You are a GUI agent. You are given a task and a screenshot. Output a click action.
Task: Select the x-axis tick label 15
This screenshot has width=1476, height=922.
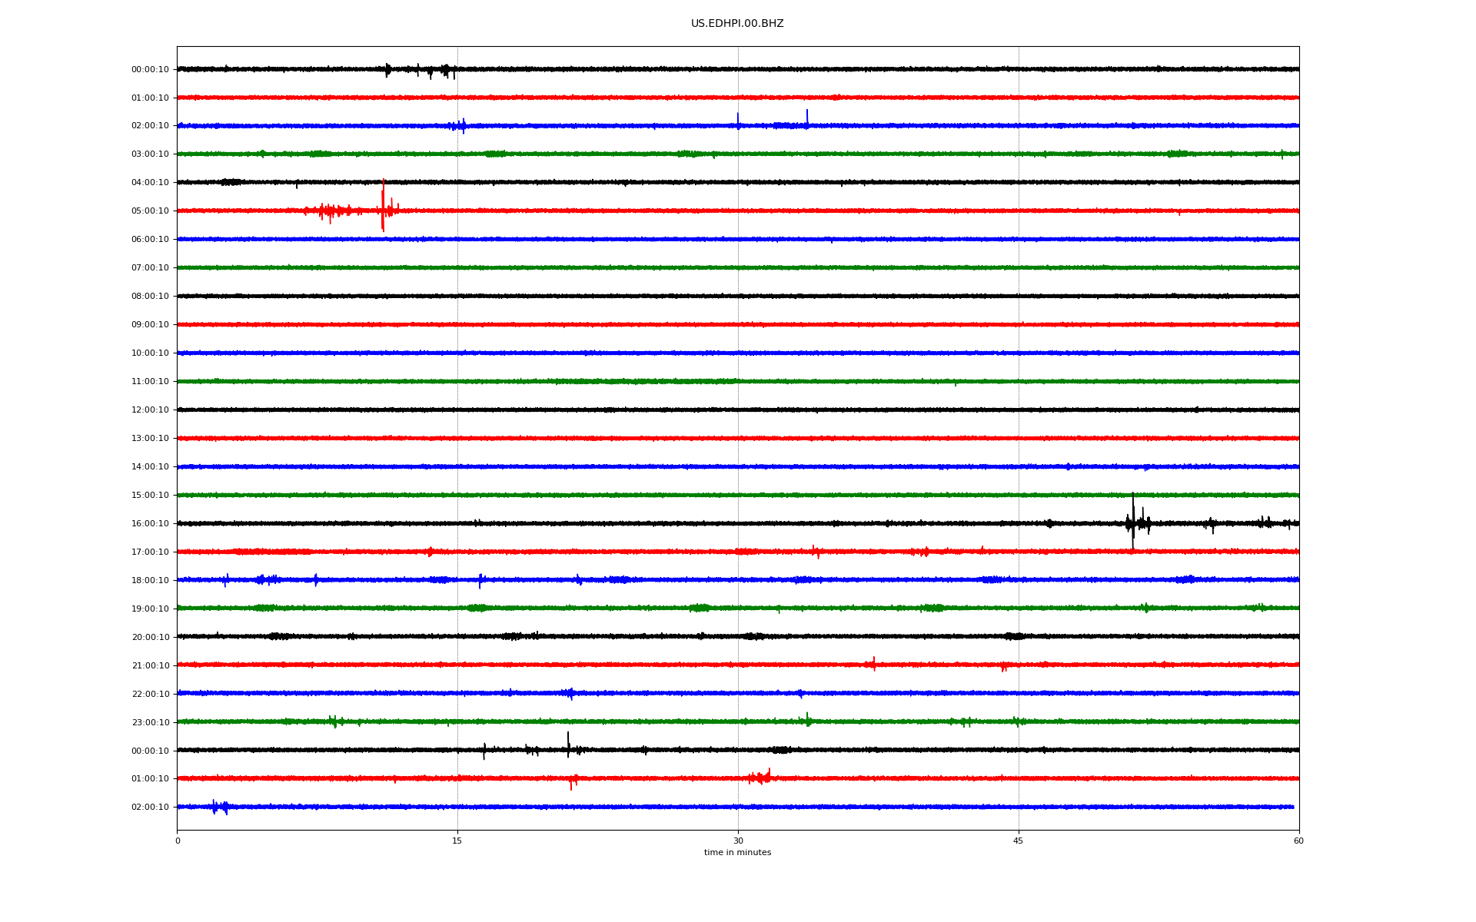pyautogui.click(x=457, y=841)
